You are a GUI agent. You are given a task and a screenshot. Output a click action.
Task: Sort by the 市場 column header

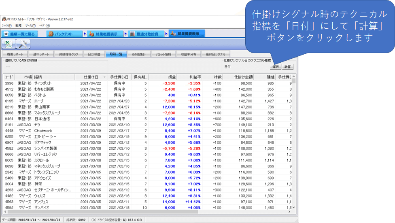[x=24, y=77]
